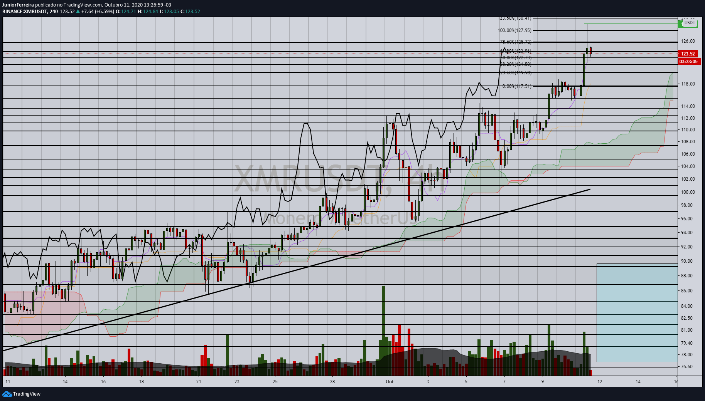Click the Fibonacci label 23.60%(119.90)
The width and height of the screenshot is (705, 401).
pos(516,73)
